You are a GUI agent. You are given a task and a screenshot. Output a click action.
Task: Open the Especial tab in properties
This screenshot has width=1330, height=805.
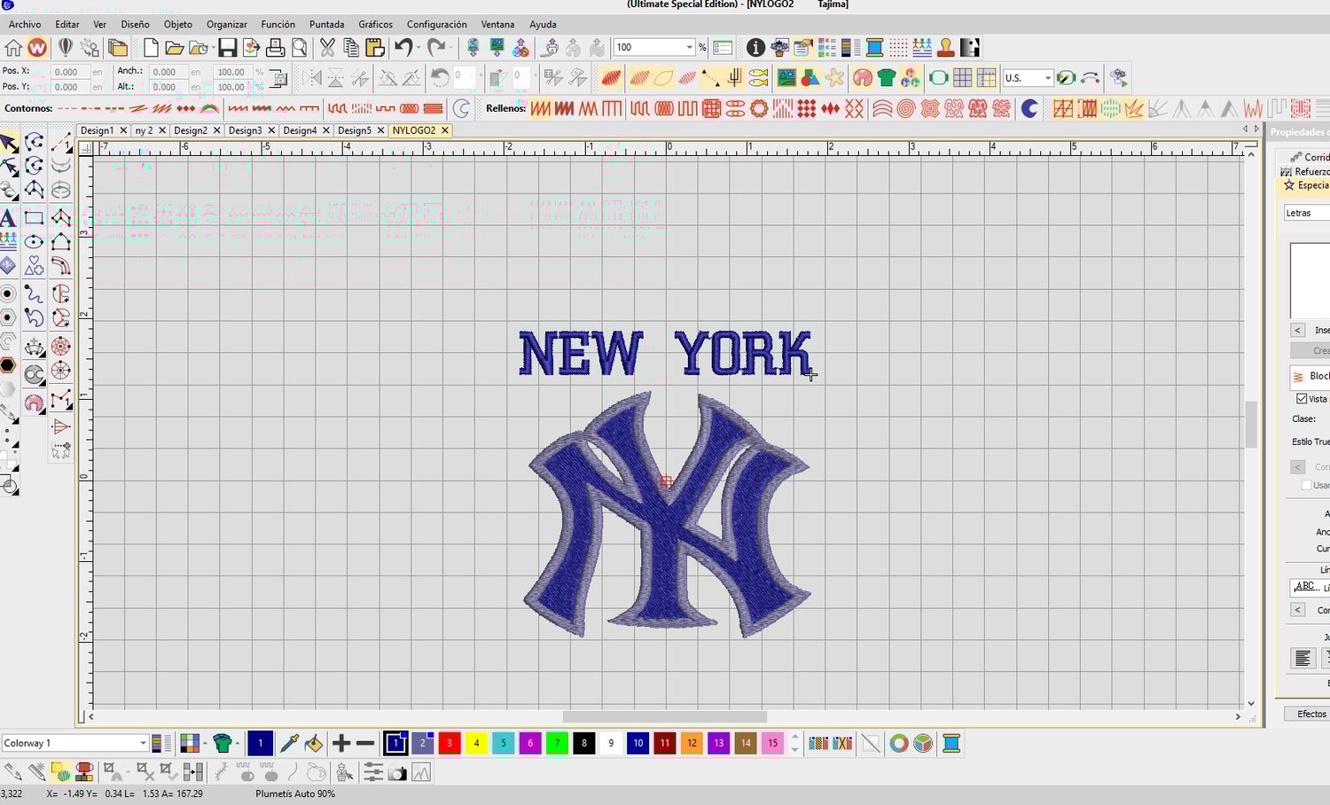tap(1306, 185)
